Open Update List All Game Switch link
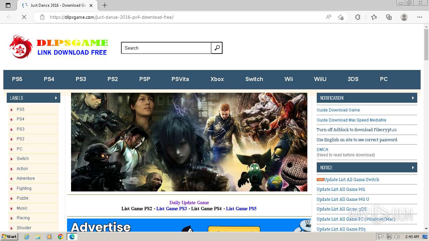 [351, 180]
